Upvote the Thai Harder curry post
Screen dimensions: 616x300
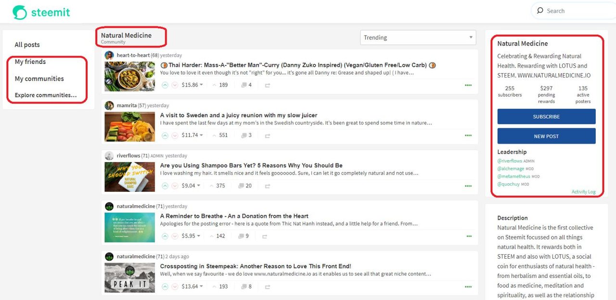tap(165, 85)
